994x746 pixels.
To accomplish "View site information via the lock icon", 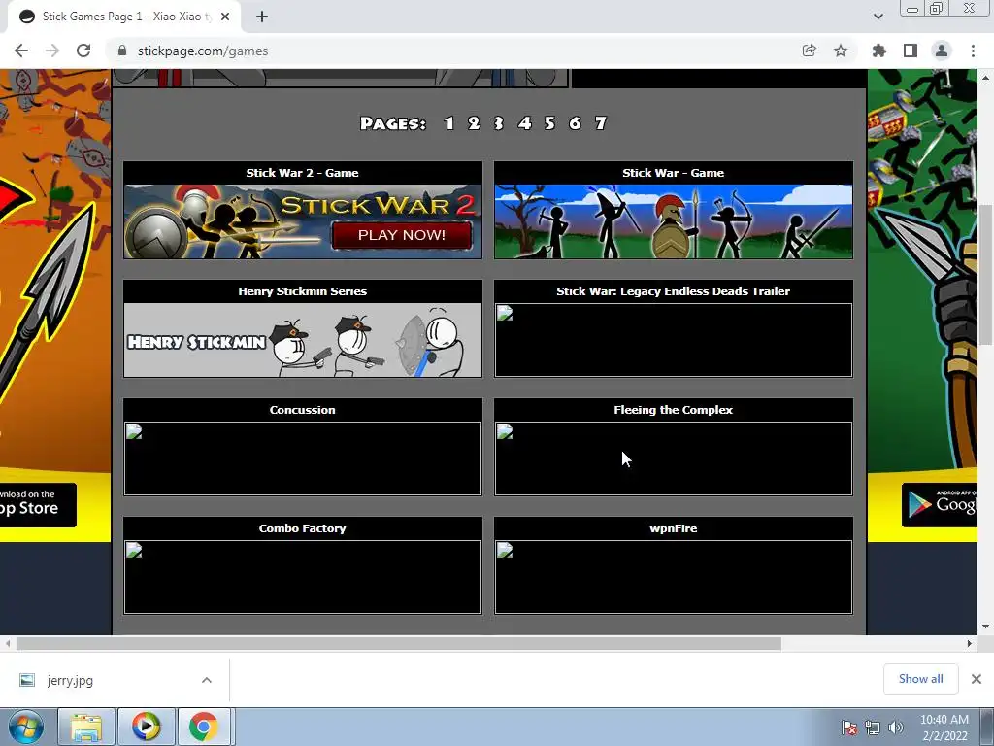I will [x=122, y=51].
